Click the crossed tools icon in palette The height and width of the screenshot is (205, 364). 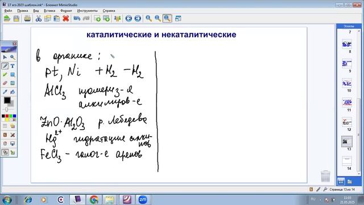tap(13, 135)
